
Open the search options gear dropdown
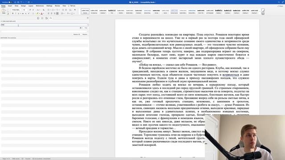click(x=81, y=28)
